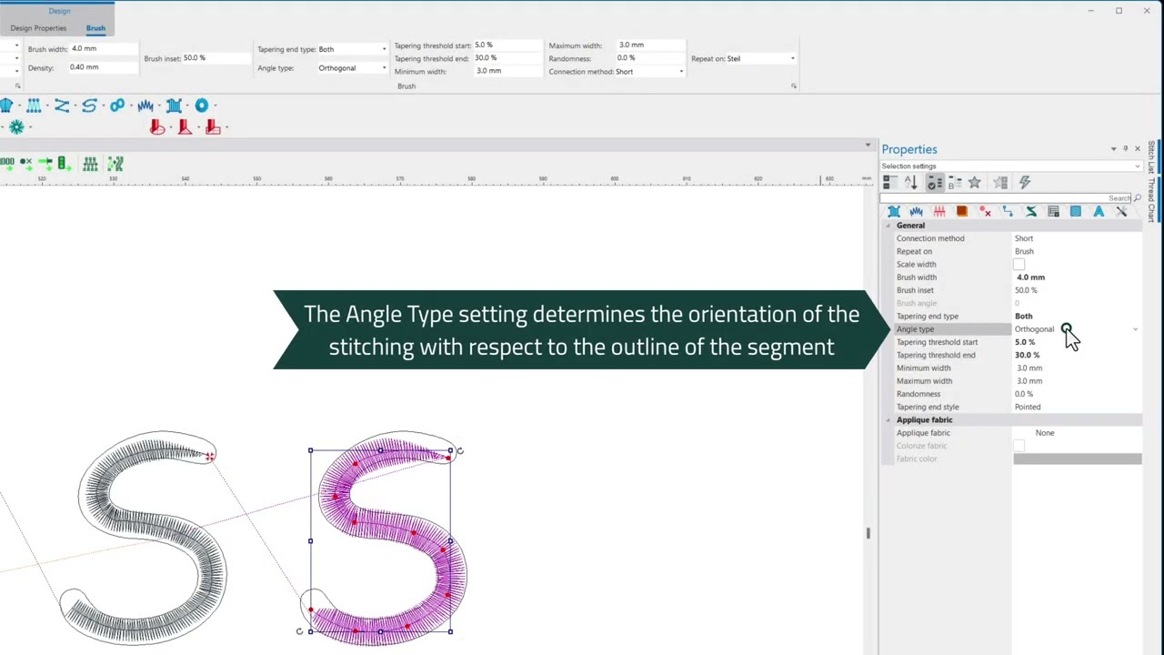Choose the red presser foot with rectangle tool

[x=213, y=127]
